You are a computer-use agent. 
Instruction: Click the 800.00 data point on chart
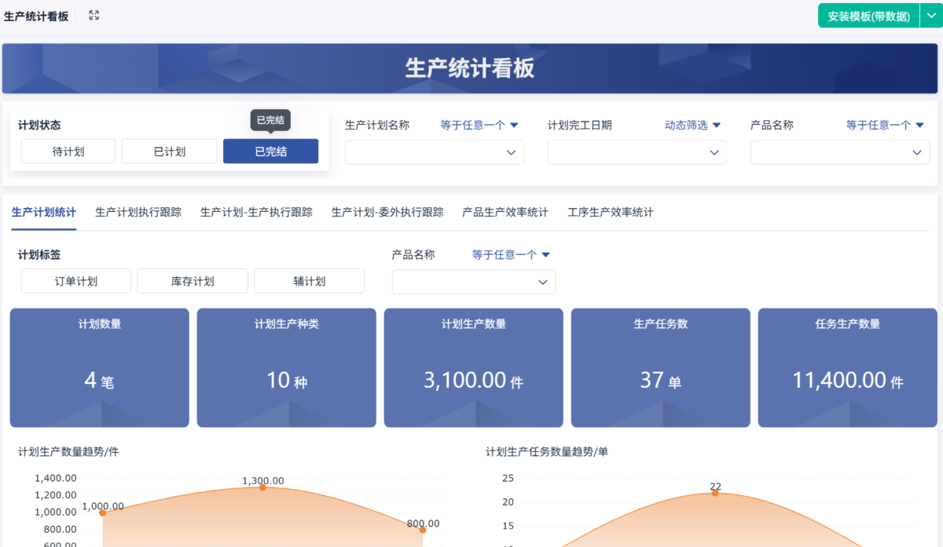(x=423, y=530)
